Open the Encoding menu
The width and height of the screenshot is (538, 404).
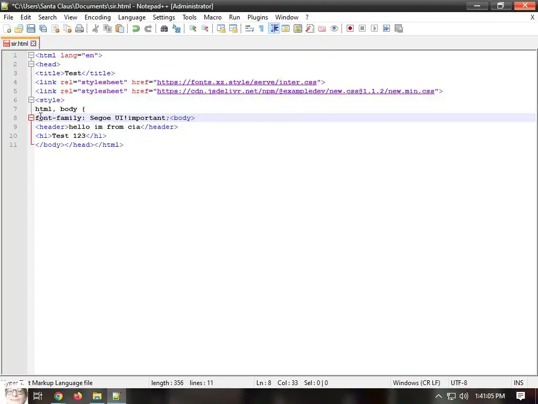97,17
